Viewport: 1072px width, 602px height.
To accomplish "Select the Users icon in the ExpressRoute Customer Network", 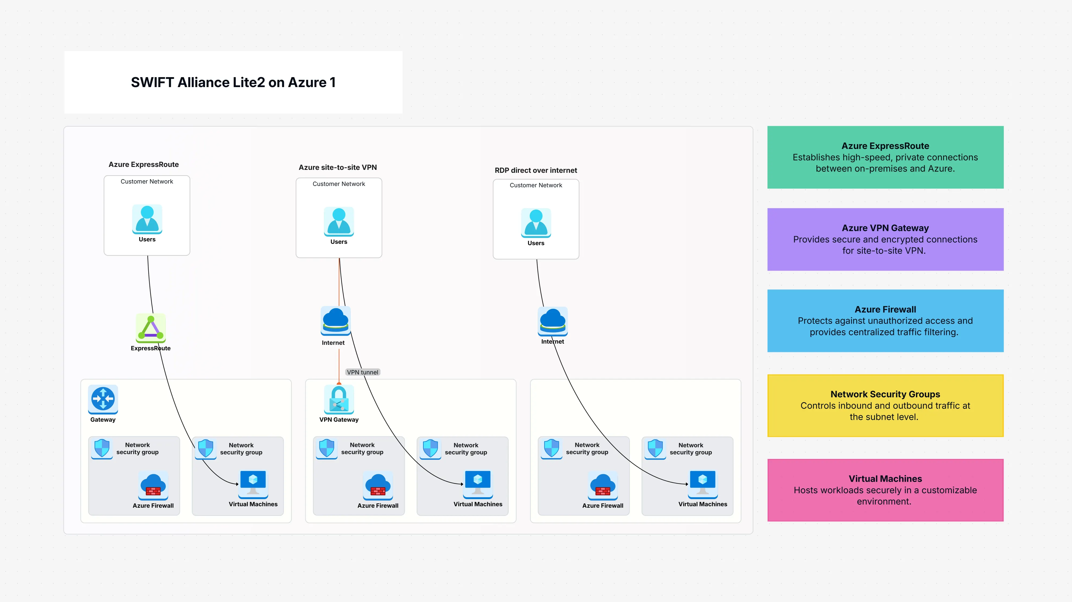I will point(146,220).
